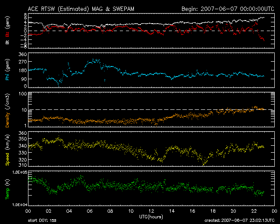Click the "Begin: 2007-06-07 00:00:00UTC" header text

[x=228, y=9]
